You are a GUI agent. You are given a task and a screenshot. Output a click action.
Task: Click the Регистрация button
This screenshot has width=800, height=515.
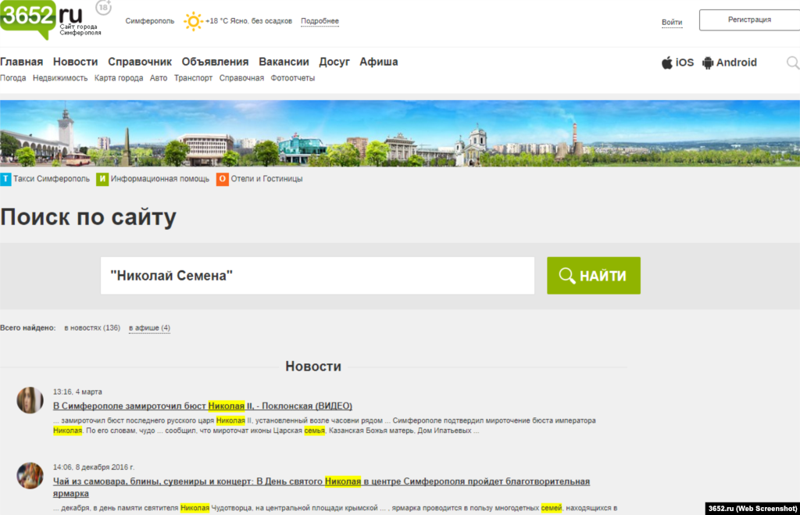(x=748, y=20)
